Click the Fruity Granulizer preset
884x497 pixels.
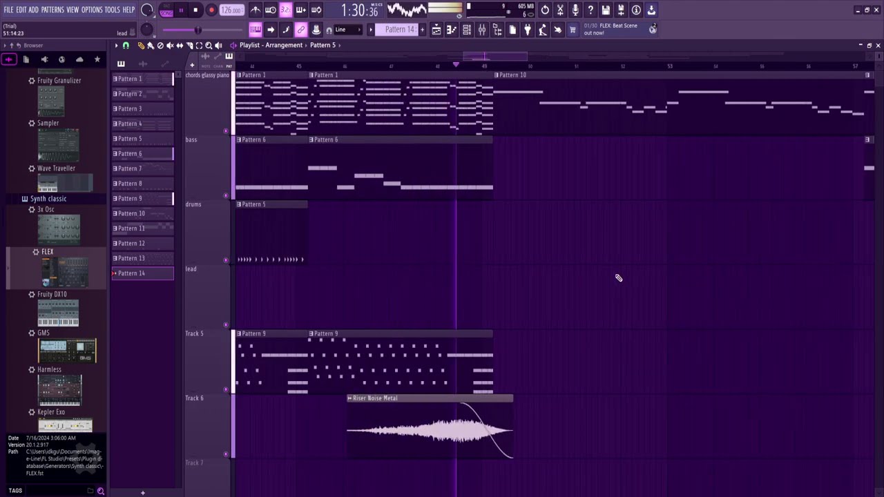pyautogui.click(x=59, y=81)
